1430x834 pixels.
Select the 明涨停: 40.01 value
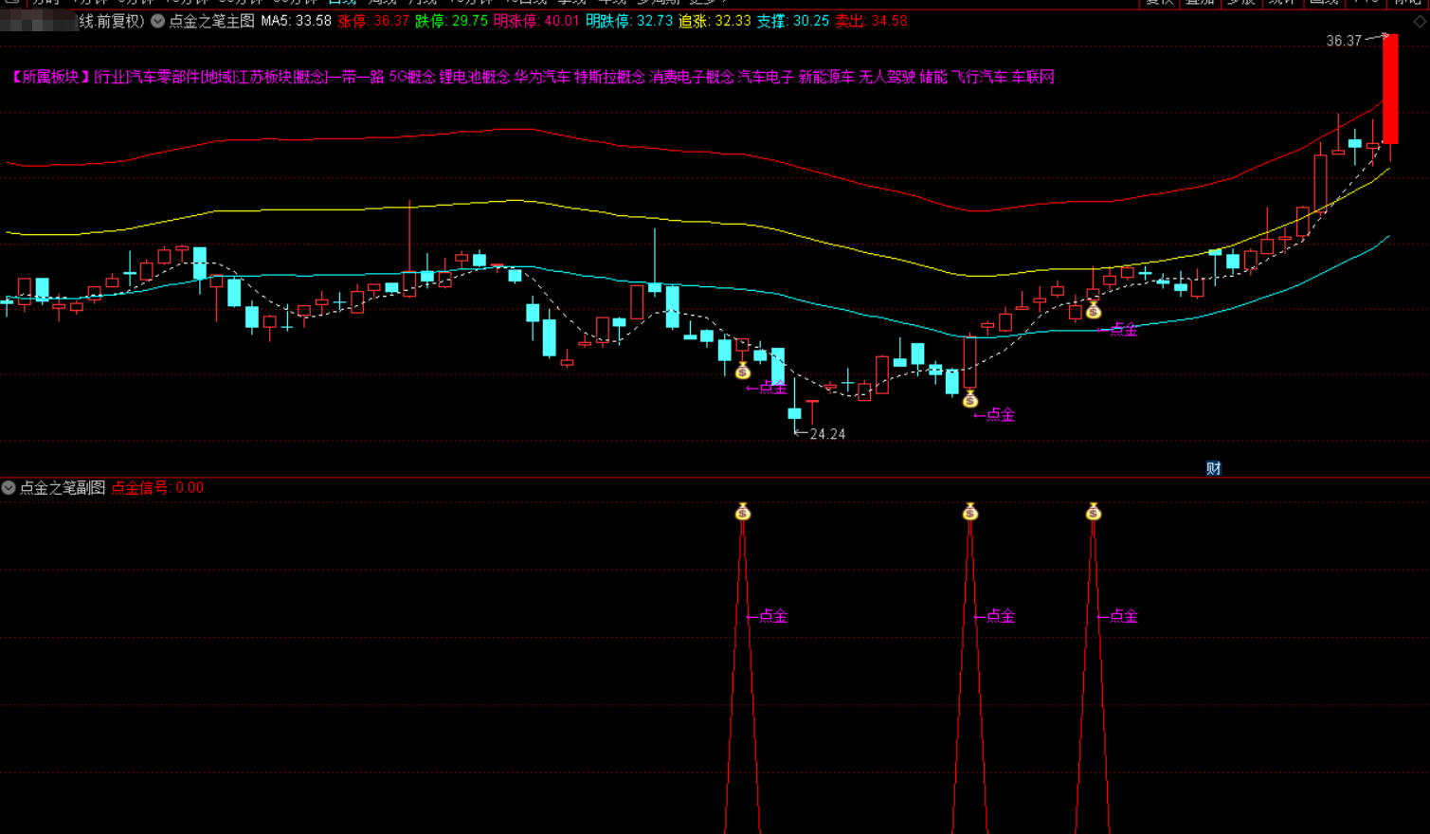[x=536, y=21]
